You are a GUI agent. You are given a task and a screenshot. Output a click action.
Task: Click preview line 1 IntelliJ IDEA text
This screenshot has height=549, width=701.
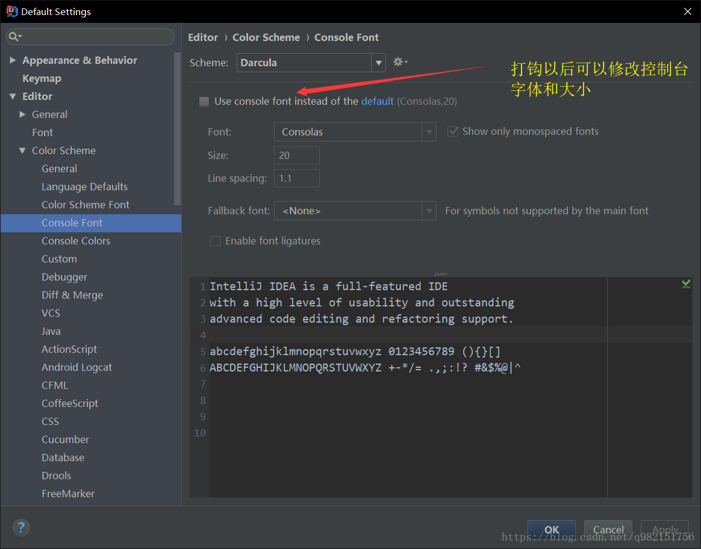pos(329,287)
